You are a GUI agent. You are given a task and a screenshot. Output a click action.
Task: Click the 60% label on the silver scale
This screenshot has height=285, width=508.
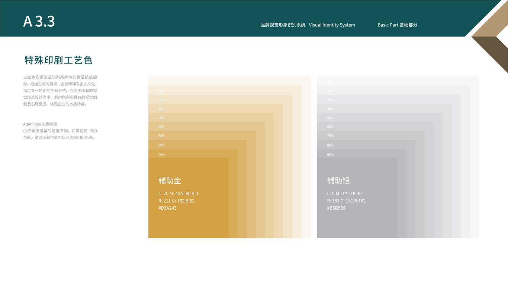tap(331, 127)
